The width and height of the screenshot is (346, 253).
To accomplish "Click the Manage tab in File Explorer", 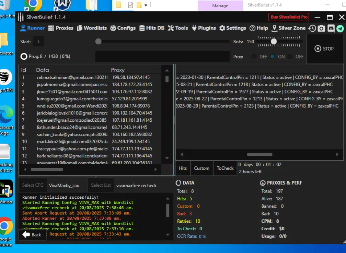I will 220,6.
